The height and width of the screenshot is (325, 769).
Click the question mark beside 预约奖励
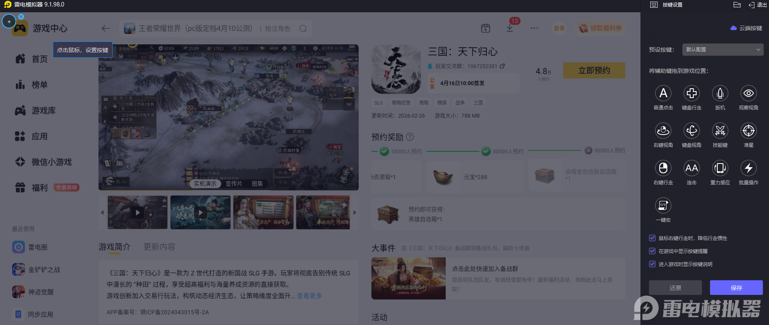(x=410, y=137)
